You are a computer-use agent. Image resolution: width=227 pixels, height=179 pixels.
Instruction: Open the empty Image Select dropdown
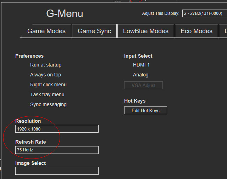pyautogui.click(x=57, y=171)
